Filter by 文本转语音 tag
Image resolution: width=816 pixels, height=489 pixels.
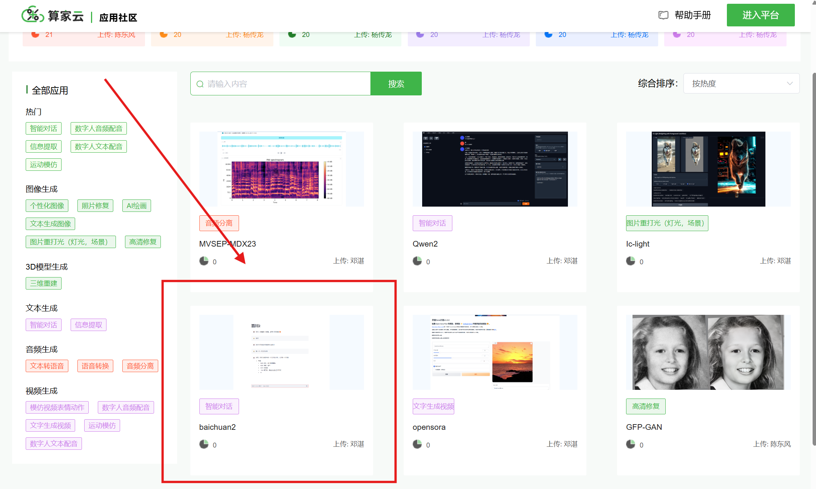(x=47, y=366)
